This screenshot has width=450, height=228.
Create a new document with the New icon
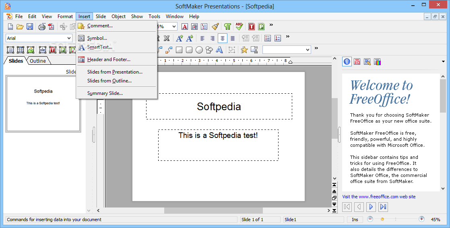tap(10, 27)
